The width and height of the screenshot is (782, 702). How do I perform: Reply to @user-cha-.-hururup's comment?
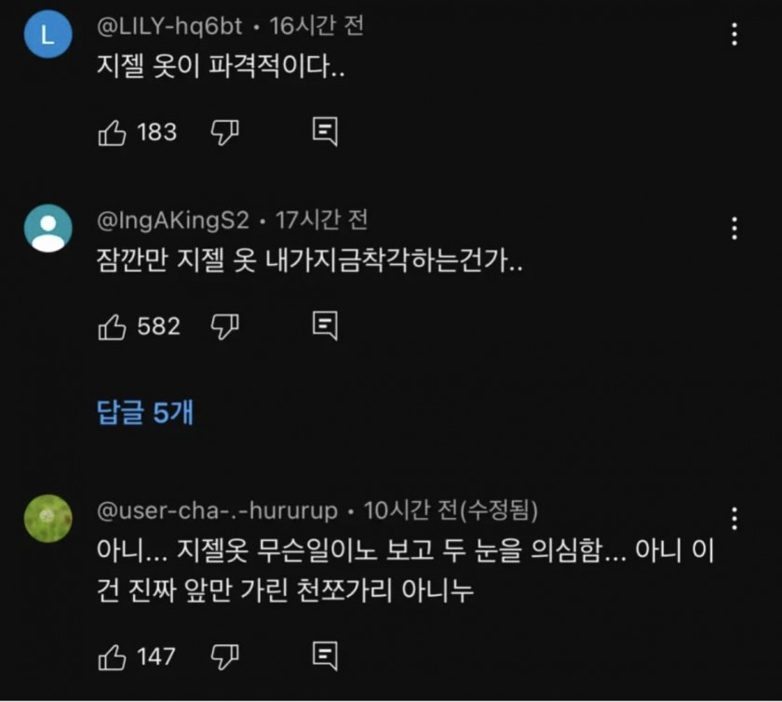[x=325, y=656]
